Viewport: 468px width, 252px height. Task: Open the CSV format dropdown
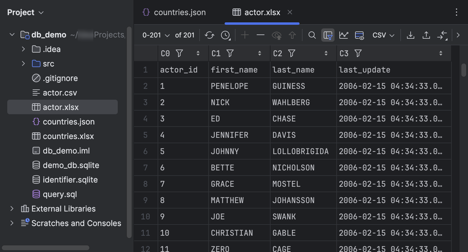click(x=383, y=35)
